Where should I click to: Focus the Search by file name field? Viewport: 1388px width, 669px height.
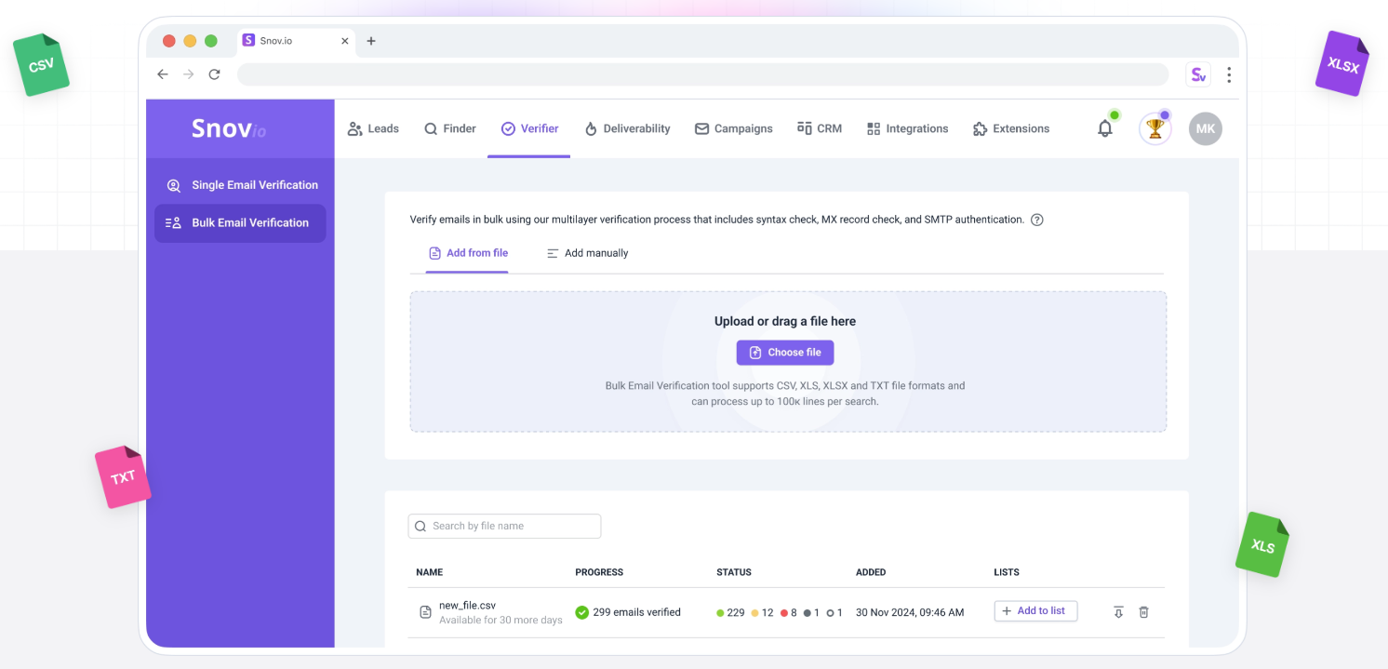pyautogui.click(x=504, y=526)
